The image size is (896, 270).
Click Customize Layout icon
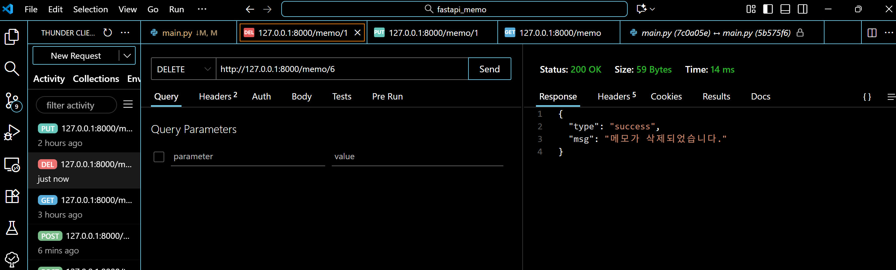click(751, 9)
